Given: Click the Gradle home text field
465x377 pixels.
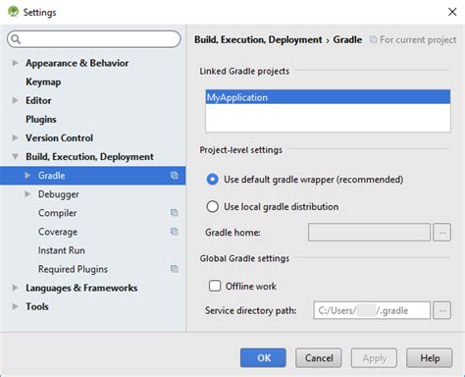Looking at the screenshot, I should [369, 233].
